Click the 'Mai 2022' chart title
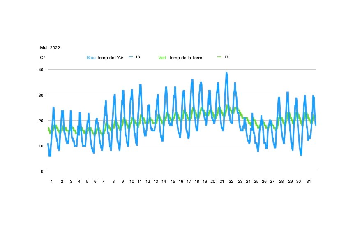Viewport: 346px width, 245px height. click(x=50, y=48)
